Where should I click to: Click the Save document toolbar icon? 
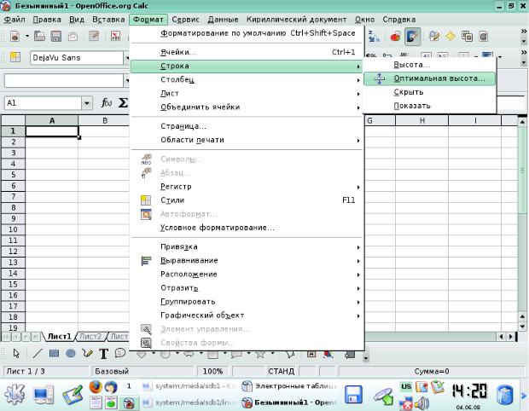coord(56,36)
